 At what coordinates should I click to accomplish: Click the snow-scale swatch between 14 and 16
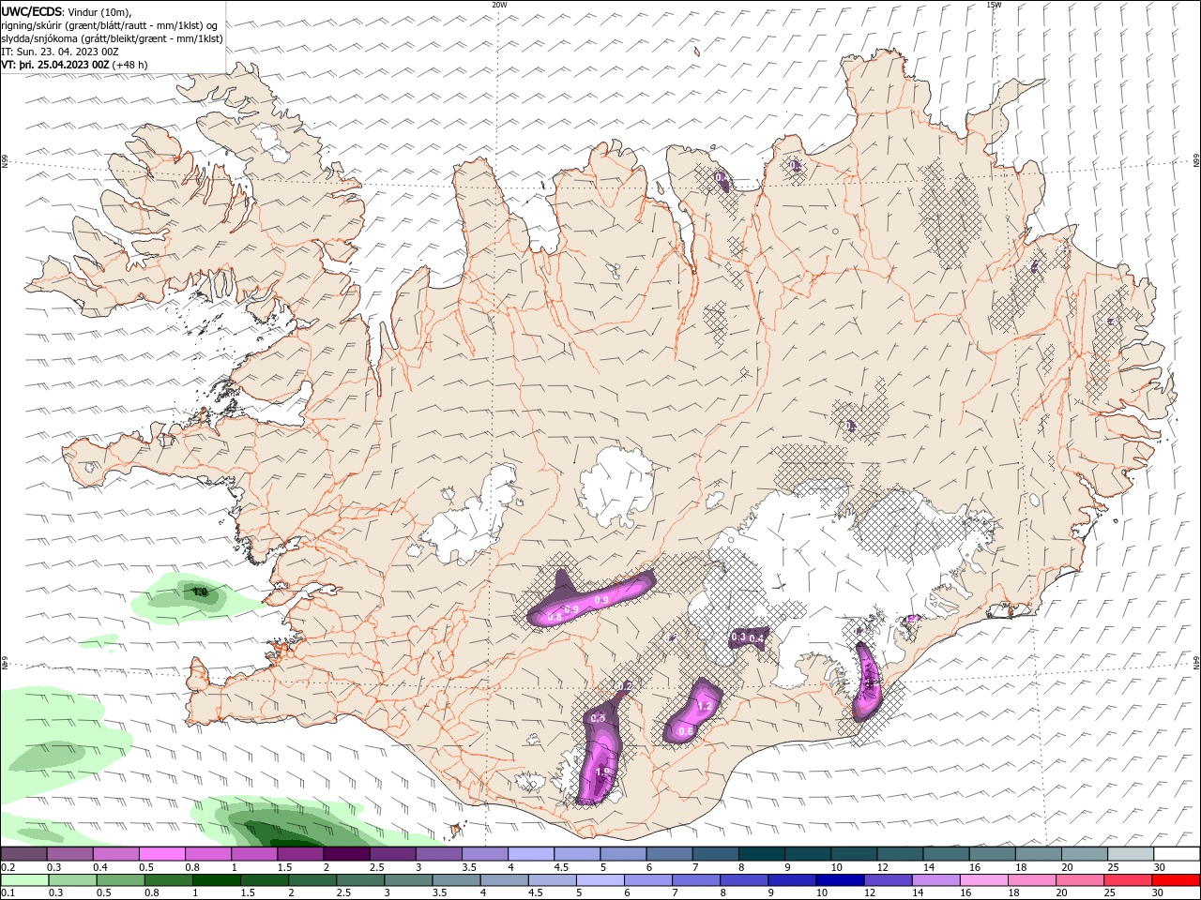pyautogui.click(x=946, y=854)
